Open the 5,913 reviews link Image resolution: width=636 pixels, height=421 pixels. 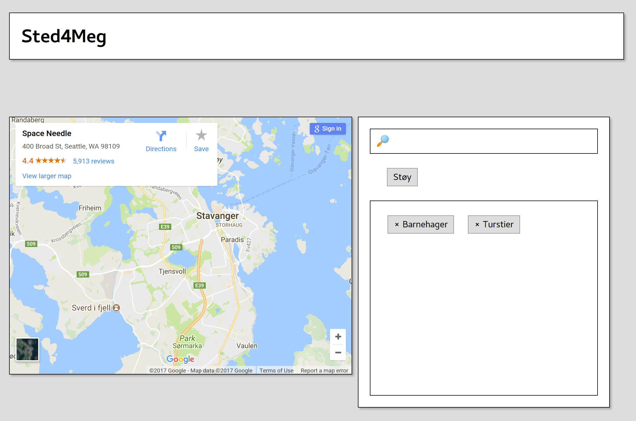pyautogui.click(x=93, y=161)
